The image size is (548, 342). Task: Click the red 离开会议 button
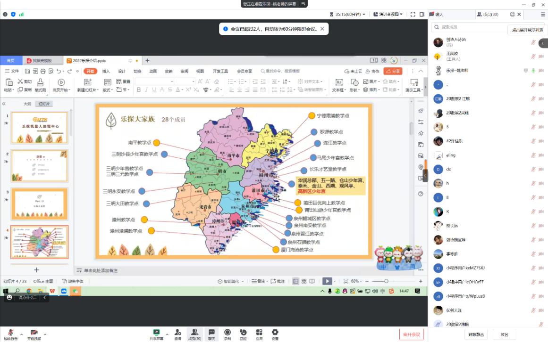pos(411,334)
